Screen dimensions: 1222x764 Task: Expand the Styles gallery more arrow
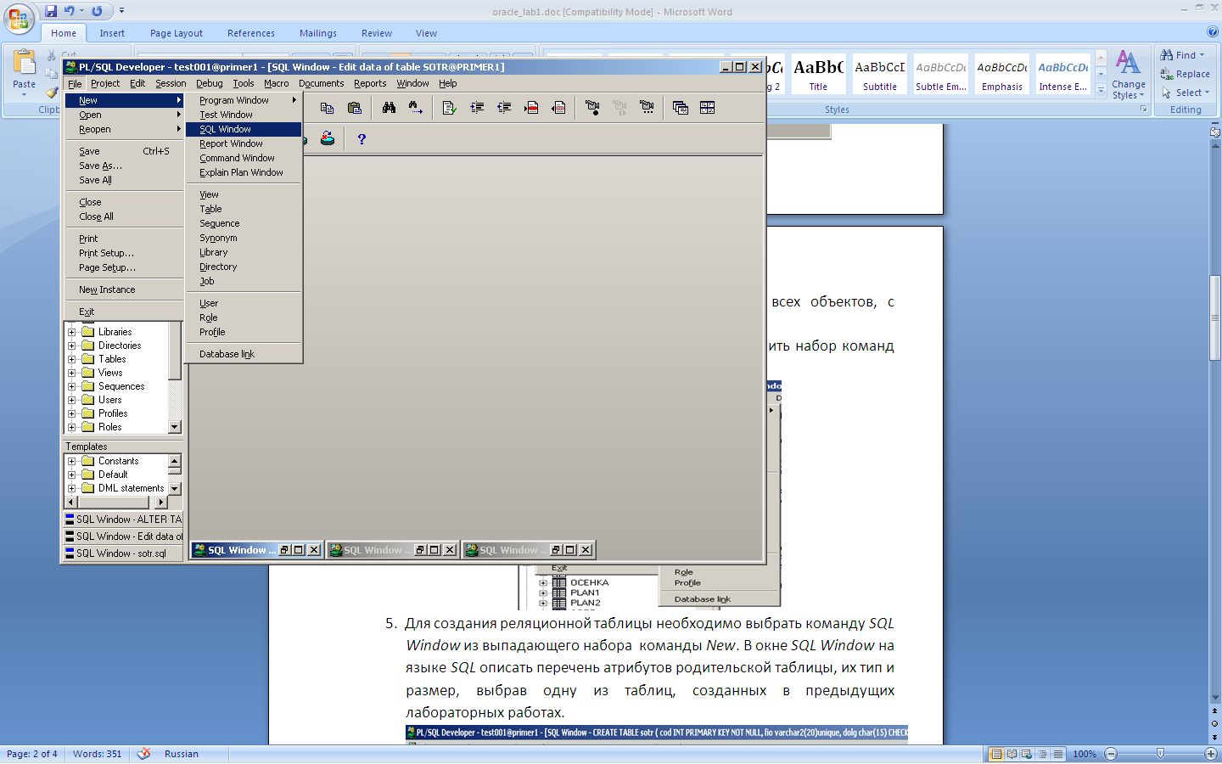pyautogui.click(x=1101, y=90)
